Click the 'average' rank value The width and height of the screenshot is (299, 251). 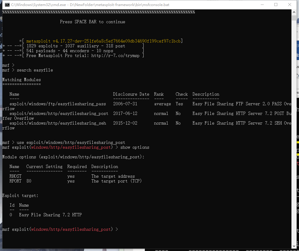[x=163, y=104]
